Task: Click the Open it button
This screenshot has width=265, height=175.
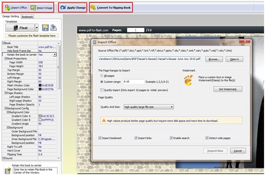Action: click(235, 59)
